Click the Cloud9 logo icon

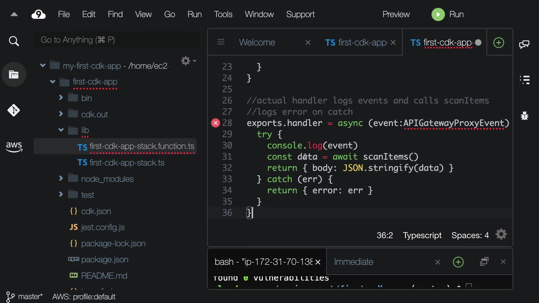(38, 14)
